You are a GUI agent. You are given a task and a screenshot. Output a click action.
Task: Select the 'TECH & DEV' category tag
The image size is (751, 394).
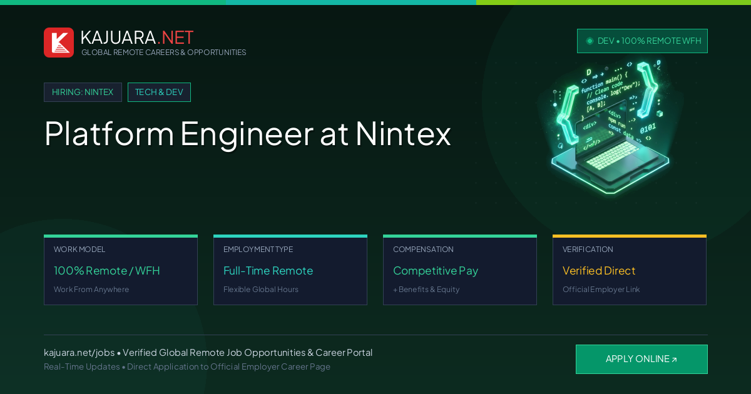[159, 92]
